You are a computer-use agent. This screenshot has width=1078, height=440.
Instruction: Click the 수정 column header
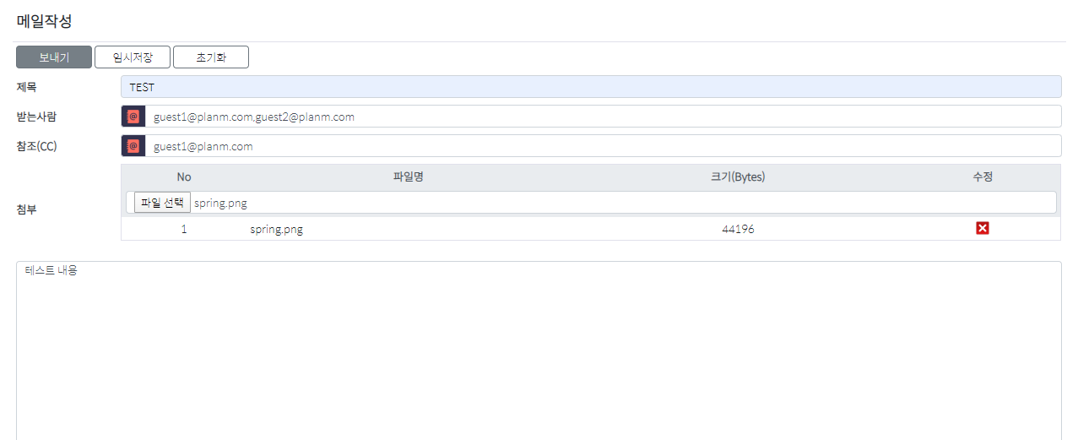(983, 177)
